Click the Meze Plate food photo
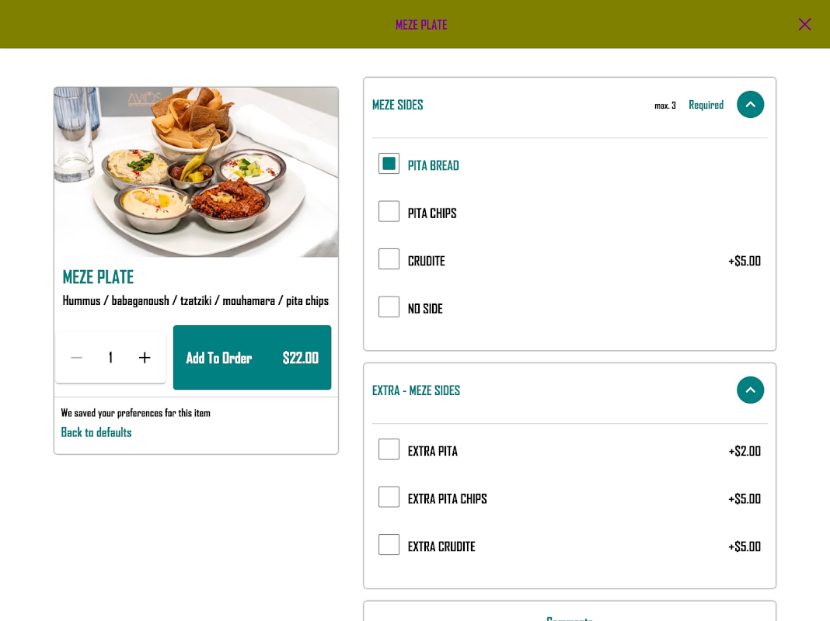 pos(196,172)
